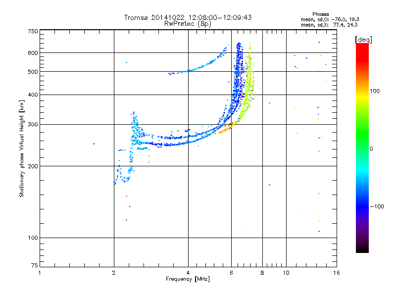The image size is (396, 297).
Task: Click the x-axis tick label '4'
Action: (188, 273)
